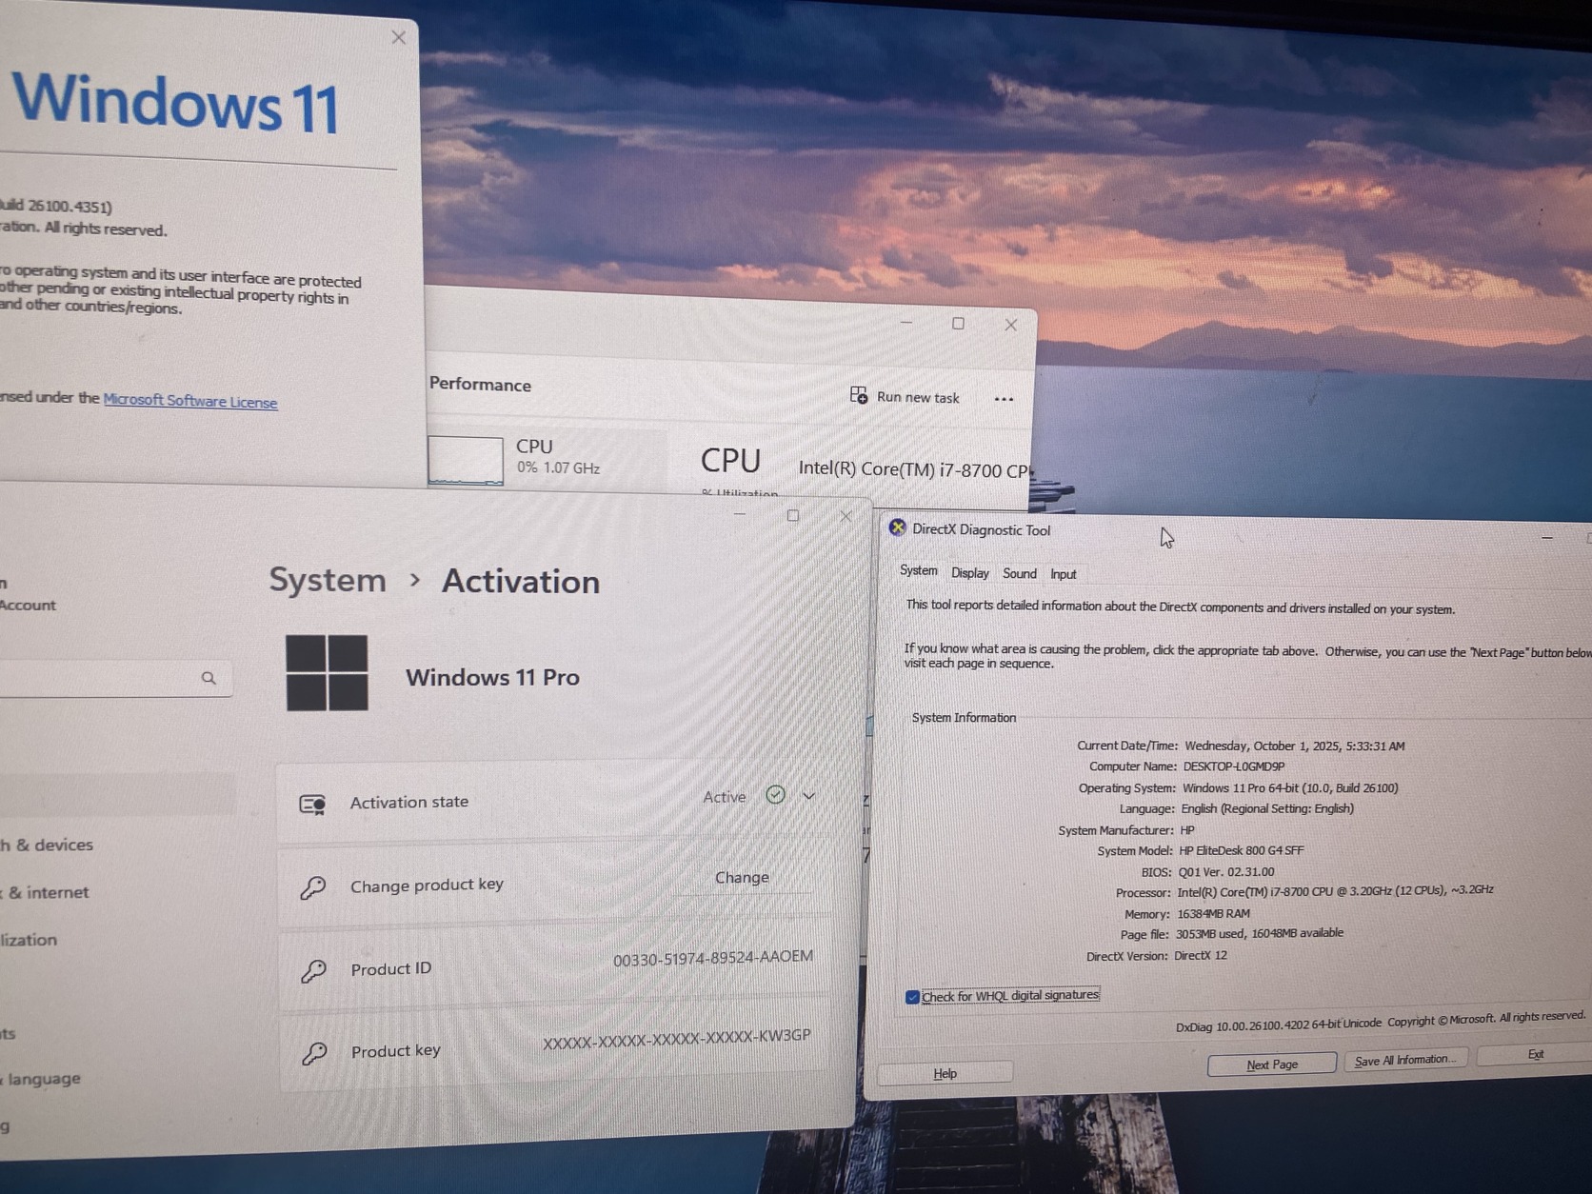Click the Change product key button
The height and width of the screenshot is (1194, 1592).
(x=742, y=877)
